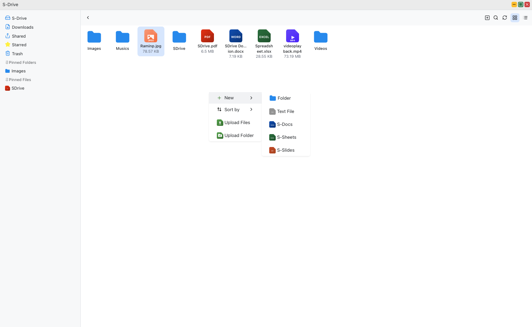Open Trash in the sidebar
Viewport: 532px width, 327px height.
tap(17, 54)
